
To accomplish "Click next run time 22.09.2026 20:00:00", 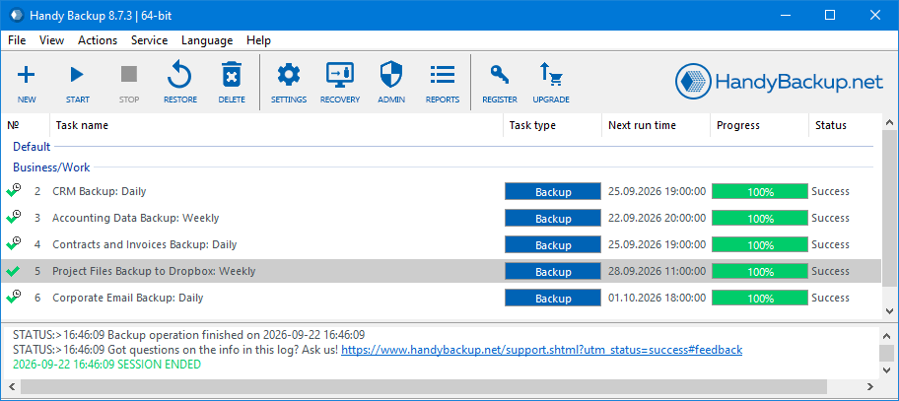I will coord(657,218).
